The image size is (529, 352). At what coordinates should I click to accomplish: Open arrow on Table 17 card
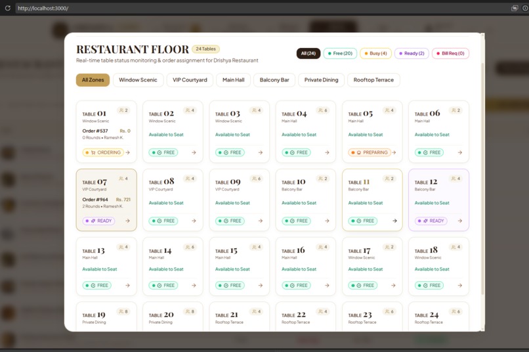click(x=393, y=286)
